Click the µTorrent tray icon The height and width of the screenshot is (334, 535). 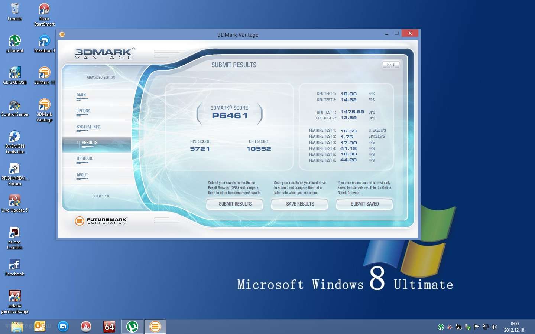coord(441,327)
